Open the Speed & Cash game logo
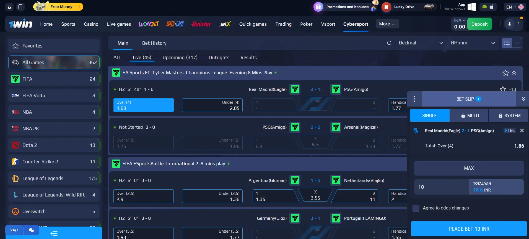Viewport: 529px width, 239px height. click(x=175, y=24)
